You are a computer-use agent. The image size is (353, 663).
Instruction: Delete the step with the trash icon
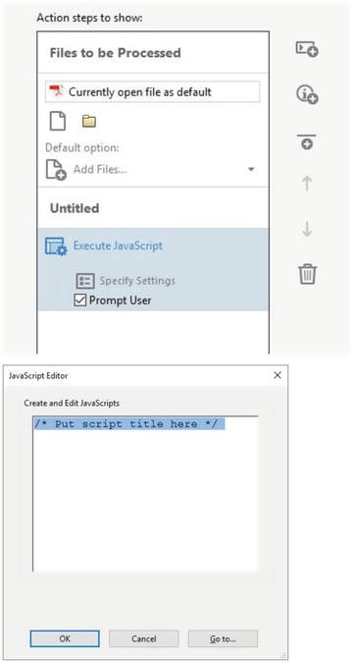click(307, 274)
